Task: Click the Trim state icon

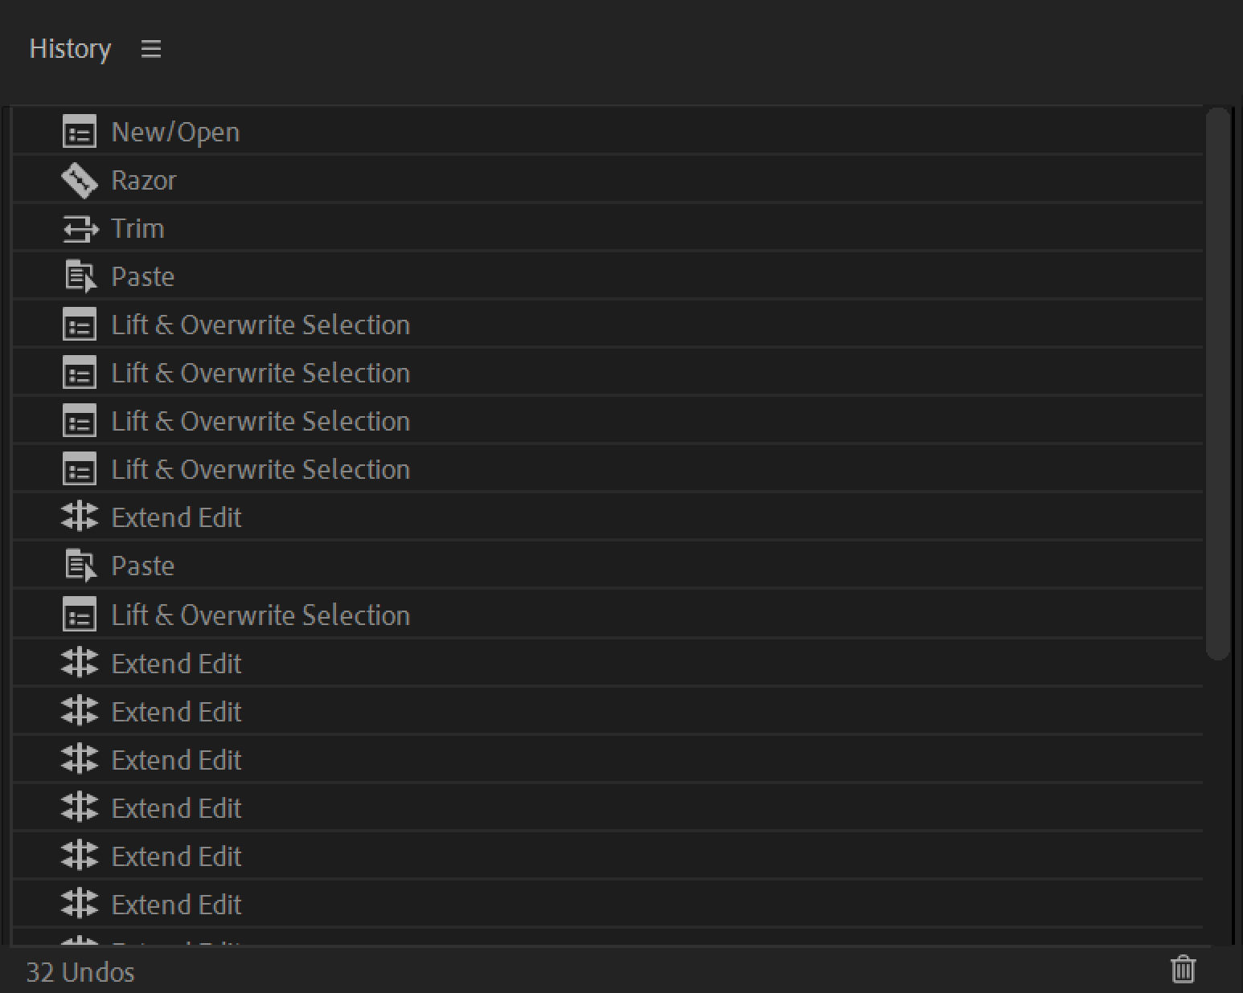Action: 79,229
